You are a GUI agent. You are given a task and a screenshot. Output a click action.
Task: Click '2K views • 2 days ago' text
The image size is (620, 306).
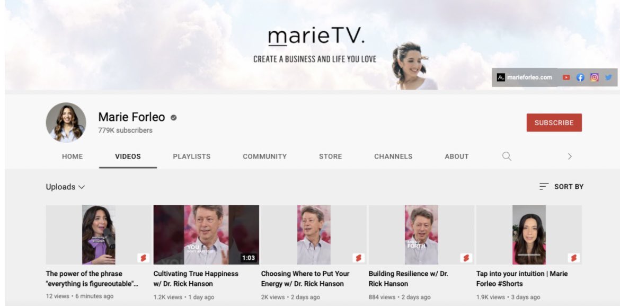click(290, 297)
